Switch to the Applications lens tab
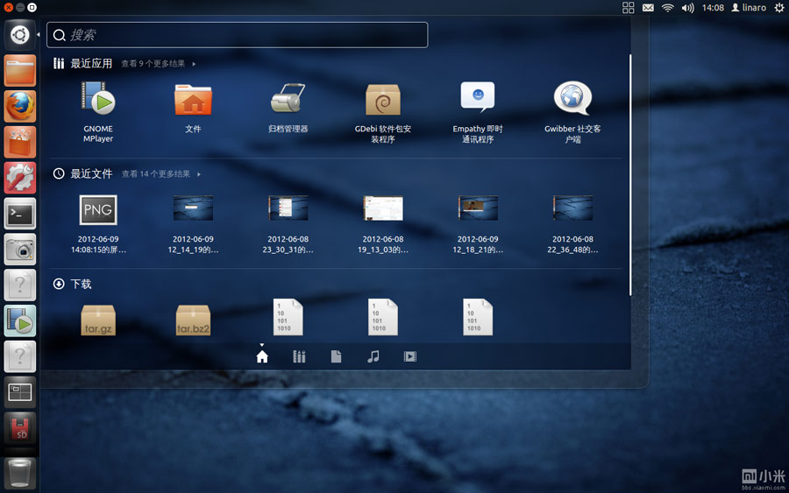This screenshot has height=493, width=789. [x=299, y=356]
